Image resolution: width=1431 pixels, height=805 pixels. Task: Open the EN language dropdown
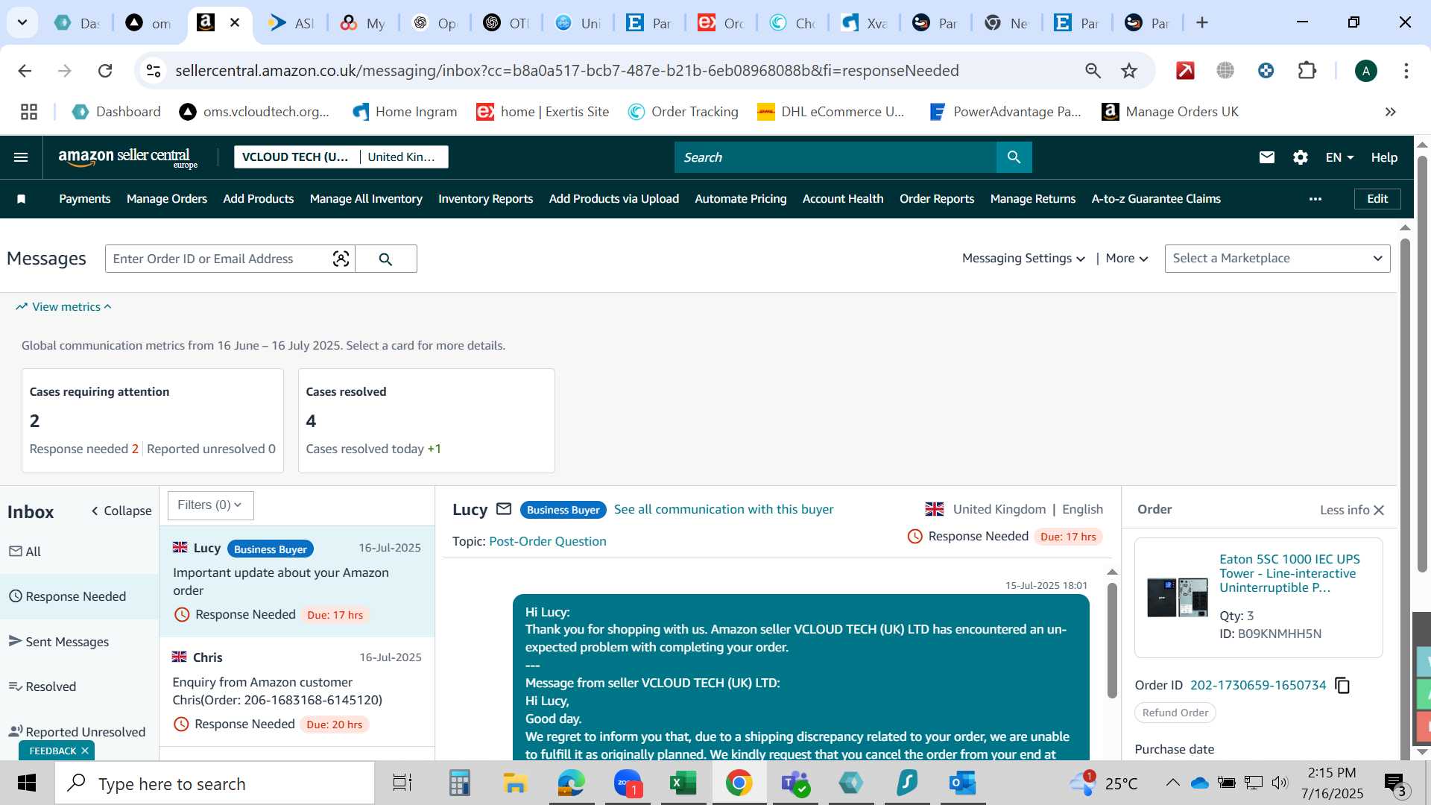(1339, 157)
